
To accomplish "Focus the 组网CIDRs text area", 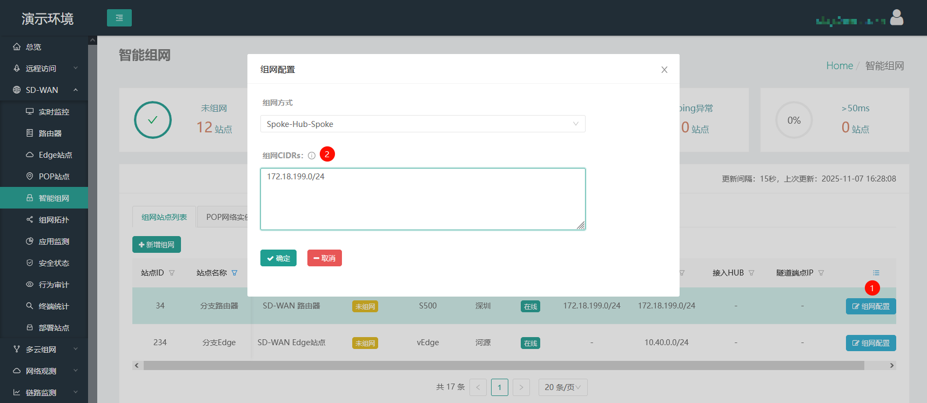I will pos(423,199).
